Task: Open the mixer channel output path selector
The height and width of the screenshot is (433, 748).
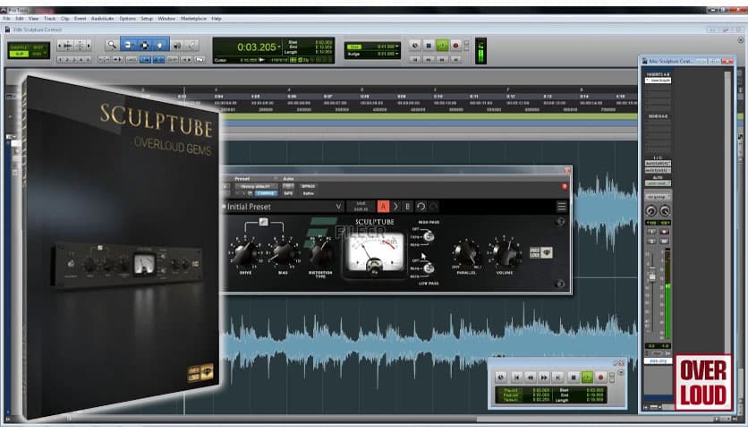Action: click(658, 170)
